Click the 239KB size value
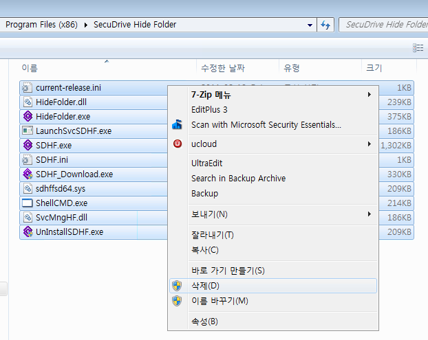The width and height of the screenshot is (428, 340). pyautogui.click(x=399, y=102)
